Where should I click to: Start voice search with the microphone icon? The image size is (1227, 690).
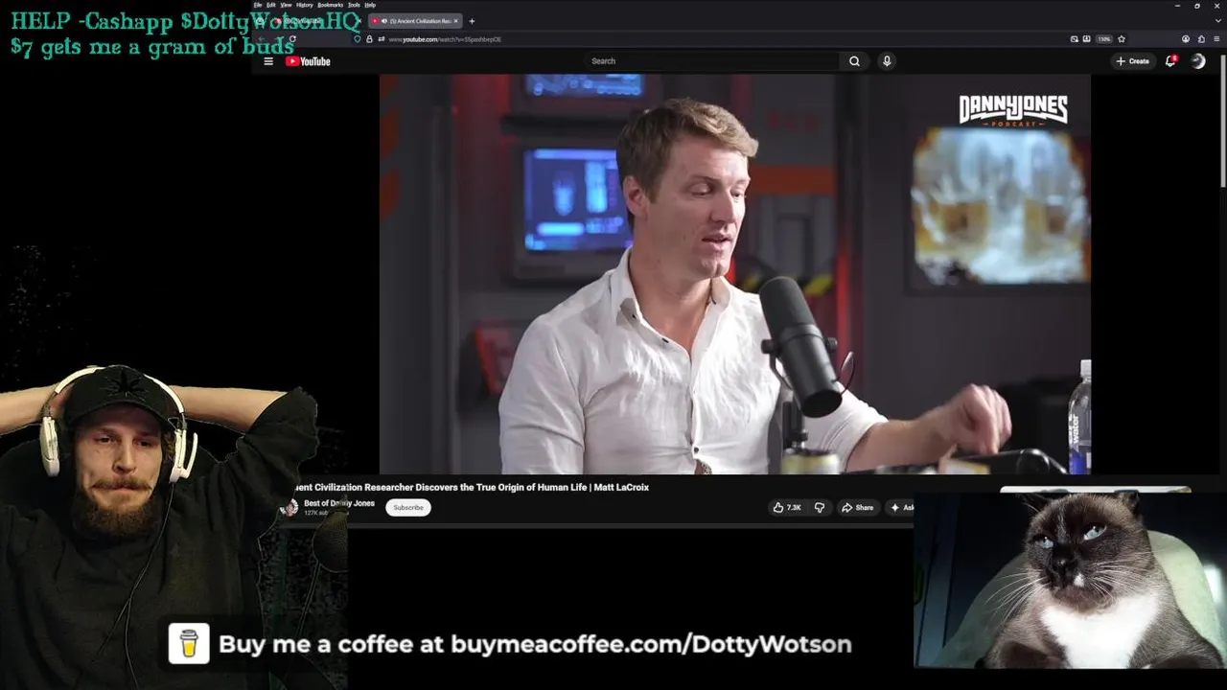[887, 61]
